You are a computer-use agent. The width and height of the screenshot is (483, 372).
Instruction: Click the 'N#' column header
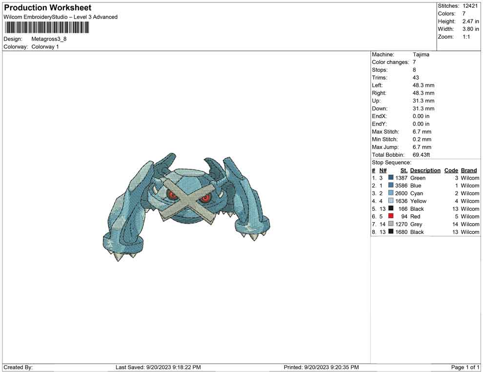click(383, 170)
